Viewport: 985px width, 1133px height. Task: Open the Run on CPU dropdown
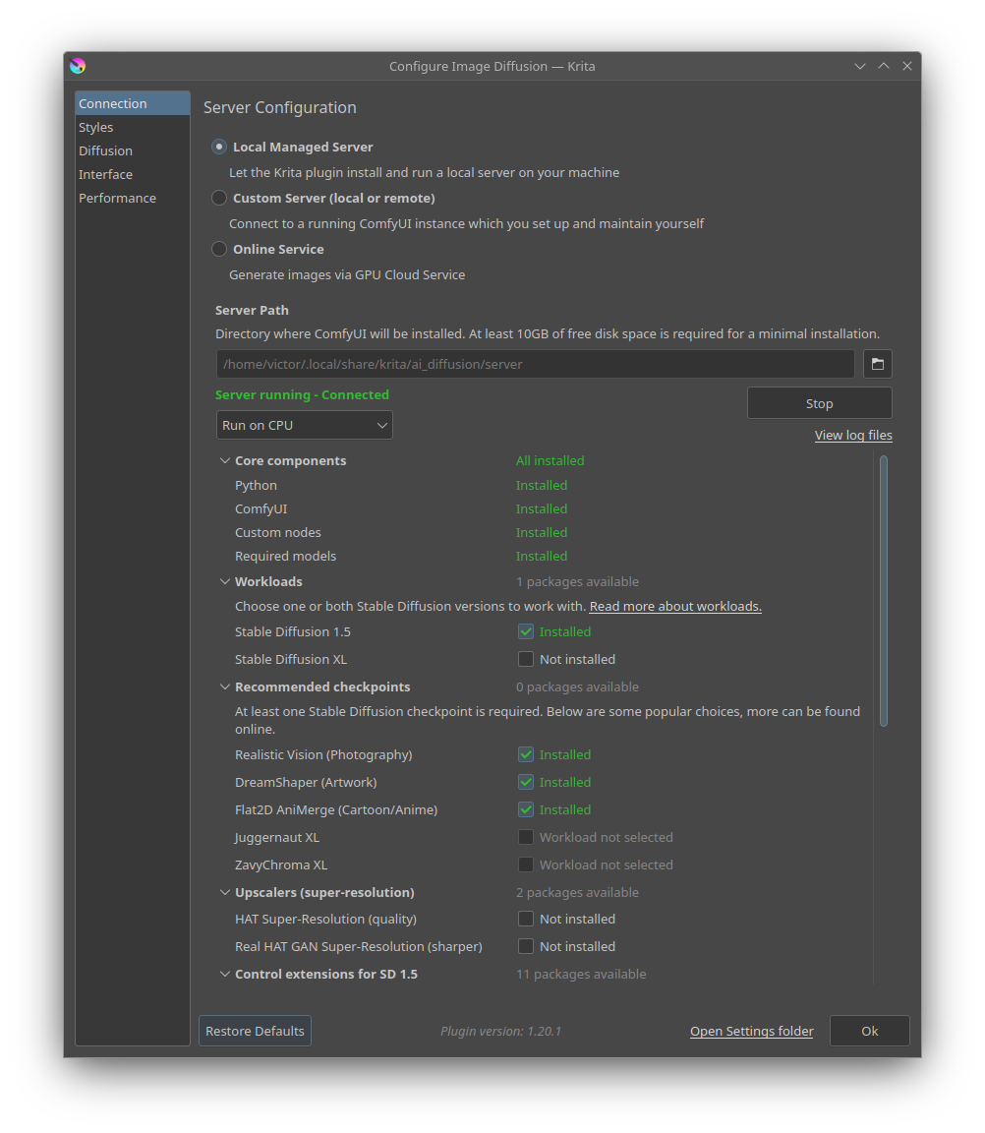[304, 425]
